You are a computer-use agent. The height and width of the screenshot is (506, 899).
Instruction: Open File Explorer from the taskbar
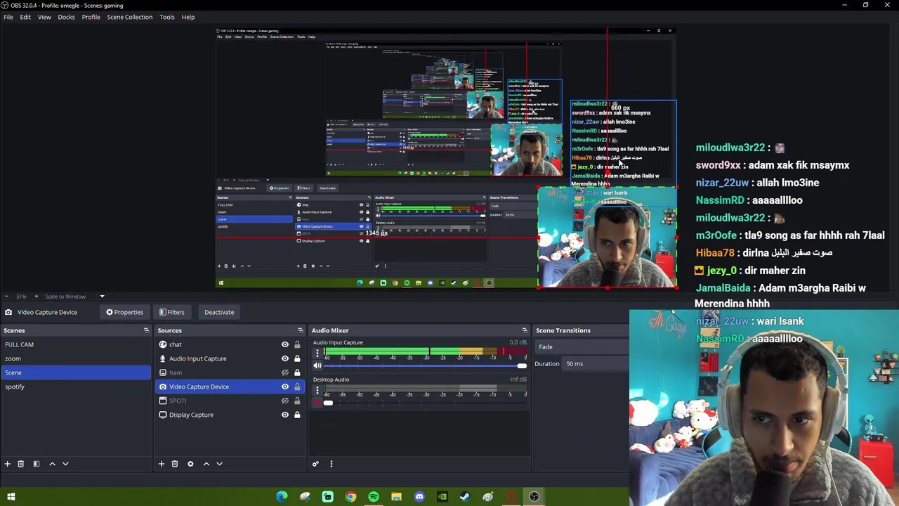pyautogui.click(x=396, y=497)
